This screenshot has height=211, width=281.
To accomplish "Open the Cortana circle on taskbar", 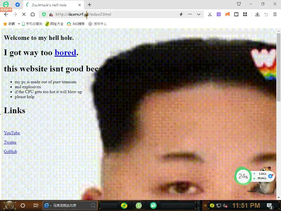I will click(23, 206).
